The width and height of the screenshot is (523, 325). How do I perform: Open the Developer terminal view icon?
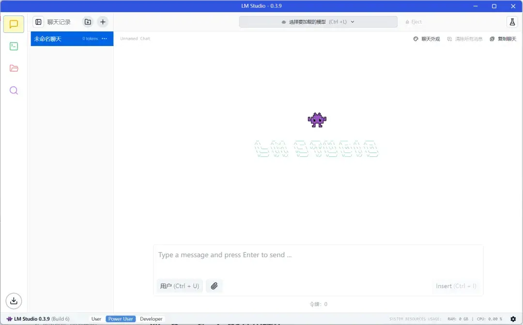pos(14,46)
